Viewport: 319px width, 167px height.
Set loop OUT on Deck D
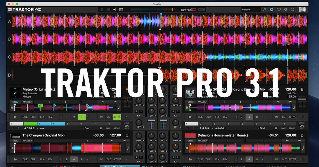(x=284, y=159)
